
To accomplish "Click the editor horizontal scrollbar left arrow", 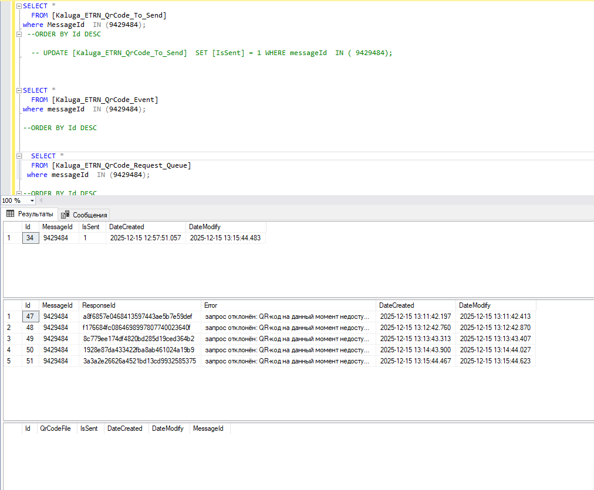I will [x=41, y=200].
